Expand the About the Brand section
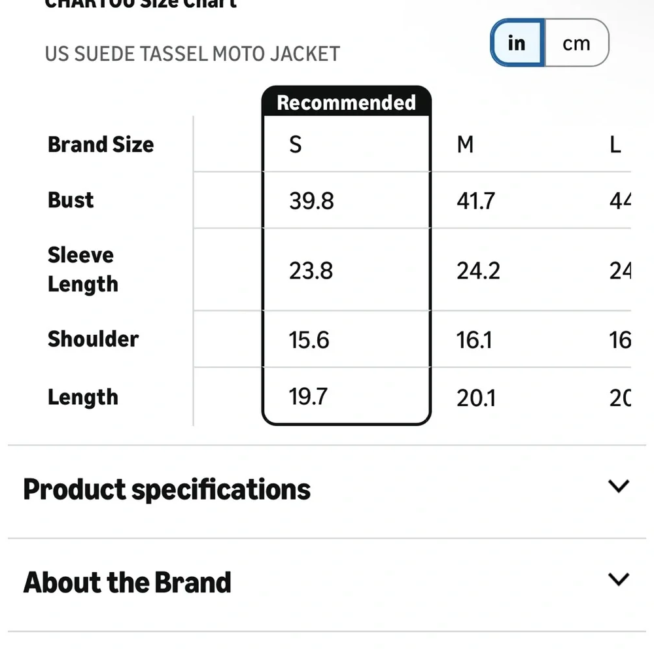This screenshot has width=654, height=654. pyautogui.click(x=326, y=583)
